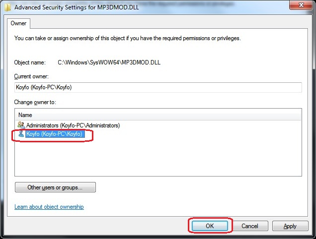The height and width of the screenshot is (239, 316).
Task: Click empty area of the owner list
Action: (x=158, y=157)
